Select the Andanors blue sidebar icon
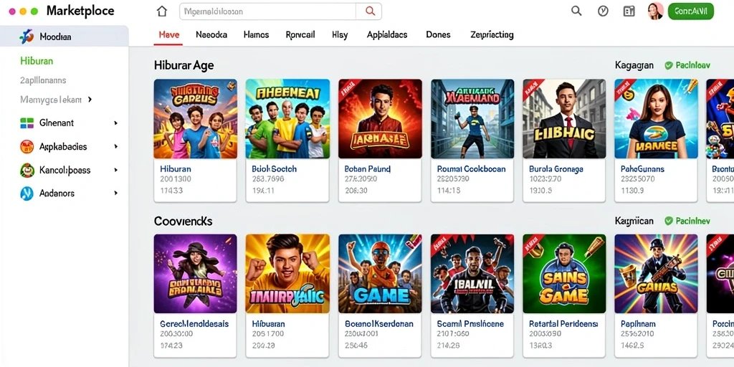Screen dimensions: 734x367 [27, 194]
